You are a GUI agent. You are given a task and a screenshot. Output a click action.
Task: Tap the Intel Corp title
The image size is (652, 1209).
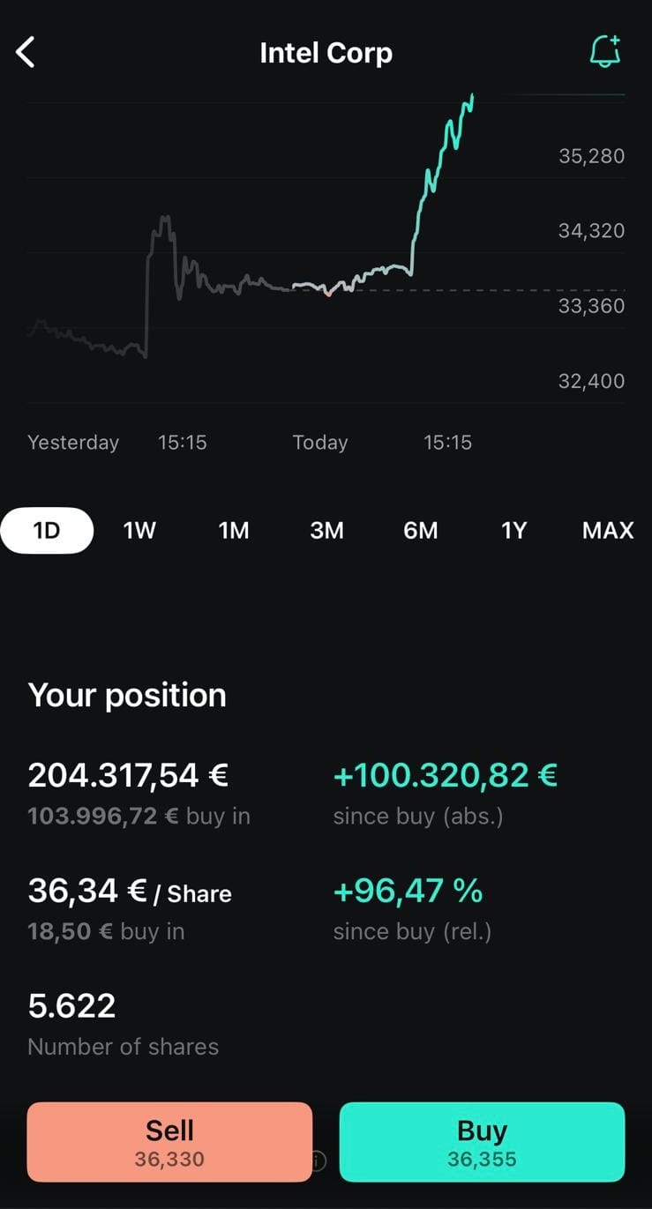click(x=326, y=53)
